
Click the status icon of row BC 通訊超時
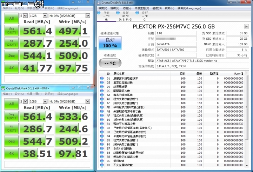[x=102, y=161]
